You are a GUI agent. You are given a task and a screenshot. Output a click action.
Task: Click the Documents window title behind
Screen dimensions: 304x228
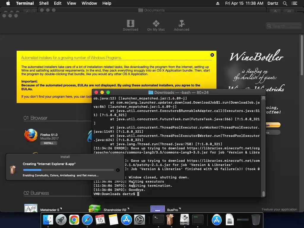click(154, 10)
